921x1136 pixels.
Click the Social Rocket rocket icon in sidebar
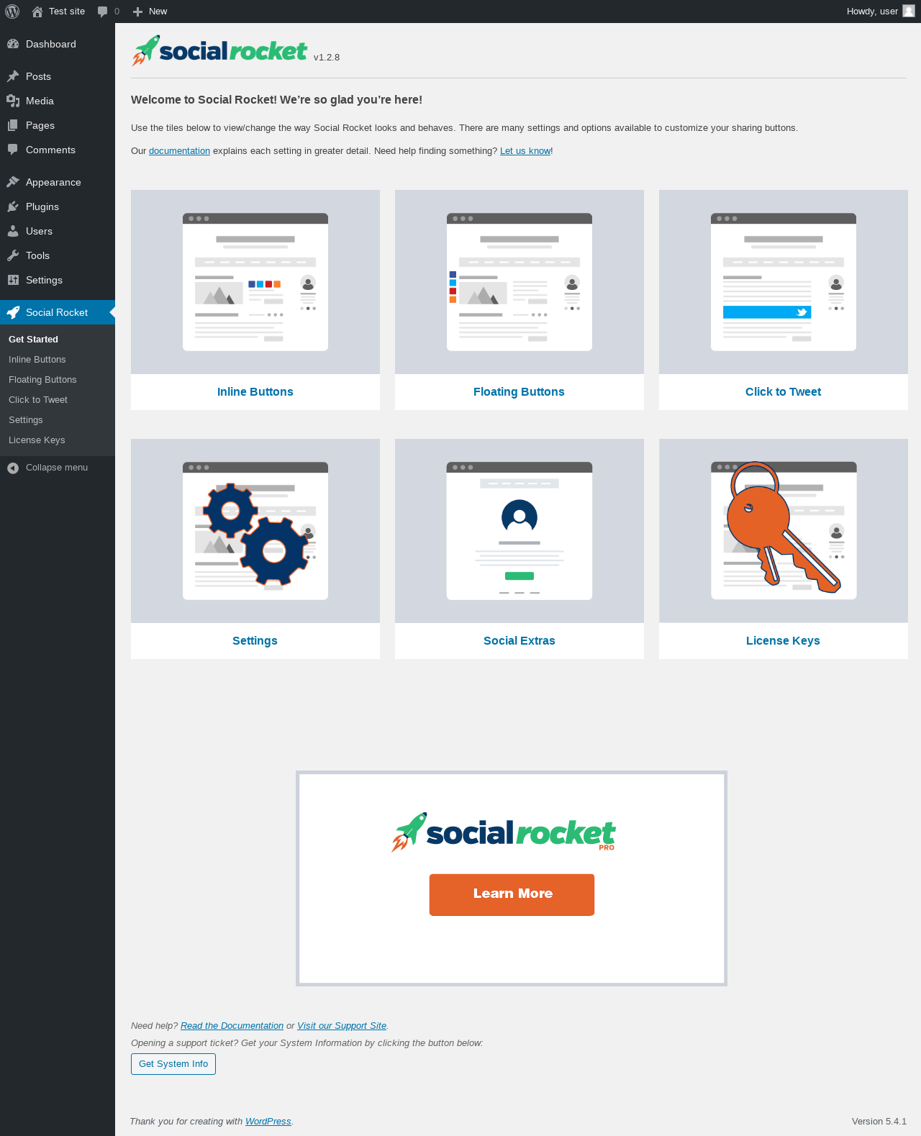pyautogui.click(x=13, y=312)
